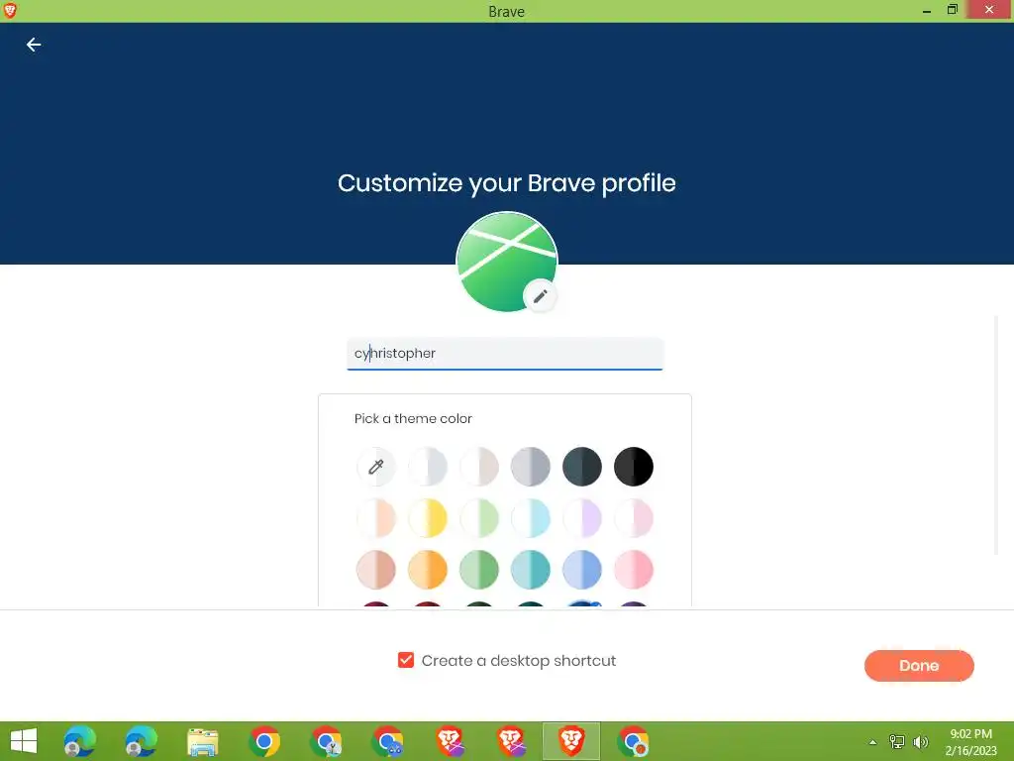Restore down the Brave window
Viewport: 1014px width, 761px height.
[x=952, y=10]
